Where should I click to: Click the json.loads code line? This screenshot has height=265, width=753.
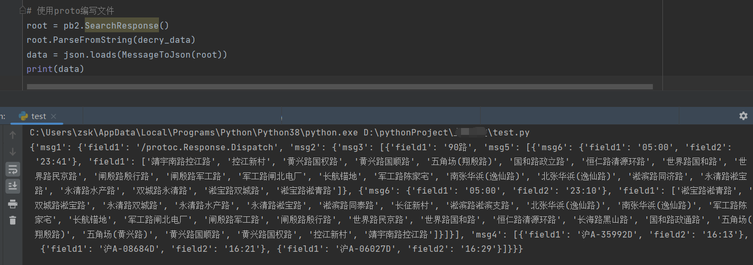(x=127, y=54)
